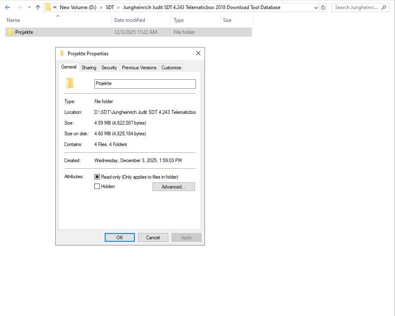The height and width of the screenshot is (316, 395).
Task: Edit the Projekte folder name field
Action: [x=145, y=84]
